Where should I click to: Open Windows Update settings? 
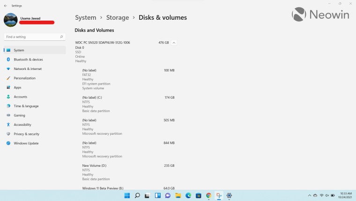click(x=35, y=143)
